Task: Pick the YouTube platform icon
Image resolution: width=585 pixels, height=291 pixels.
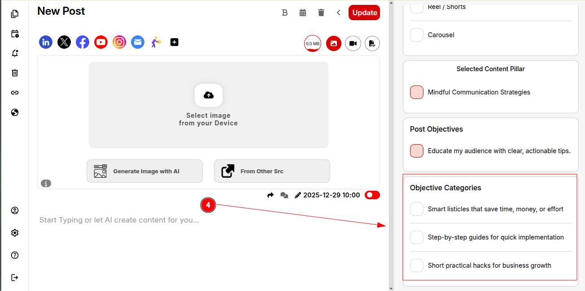Action: [101, 42]
